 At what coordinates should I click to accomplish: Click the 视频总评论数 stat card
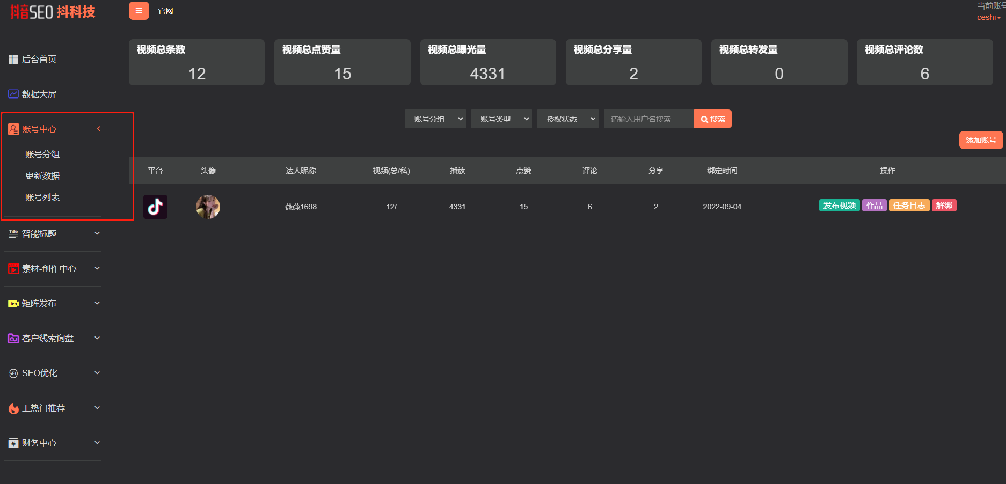[x=925, y=62]
